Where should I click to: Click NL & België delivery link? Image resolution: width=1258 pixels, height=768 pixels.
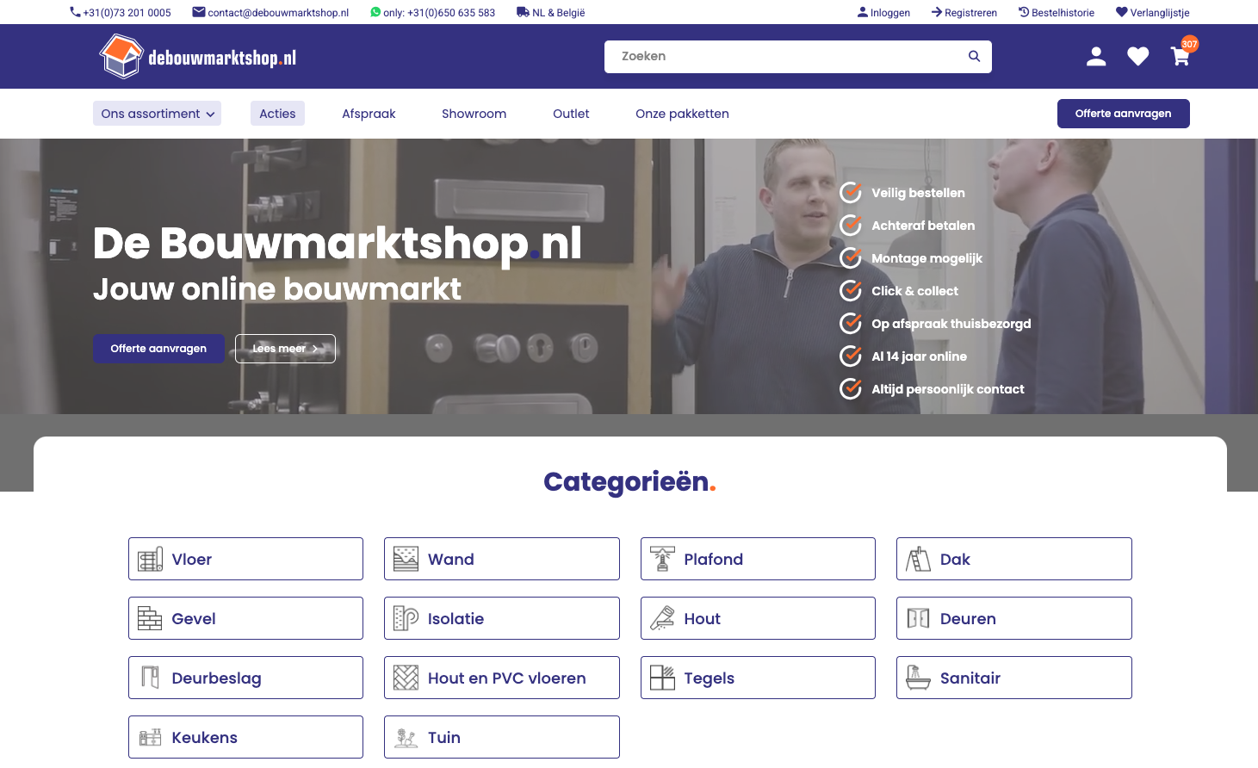[551, 13]
